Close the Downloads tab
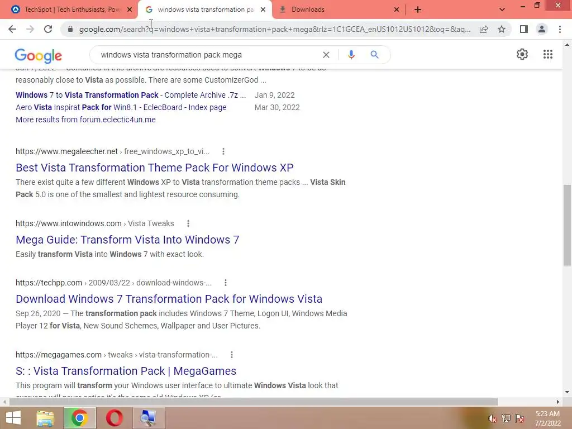572x429 pixels. [x=397, y=9]
